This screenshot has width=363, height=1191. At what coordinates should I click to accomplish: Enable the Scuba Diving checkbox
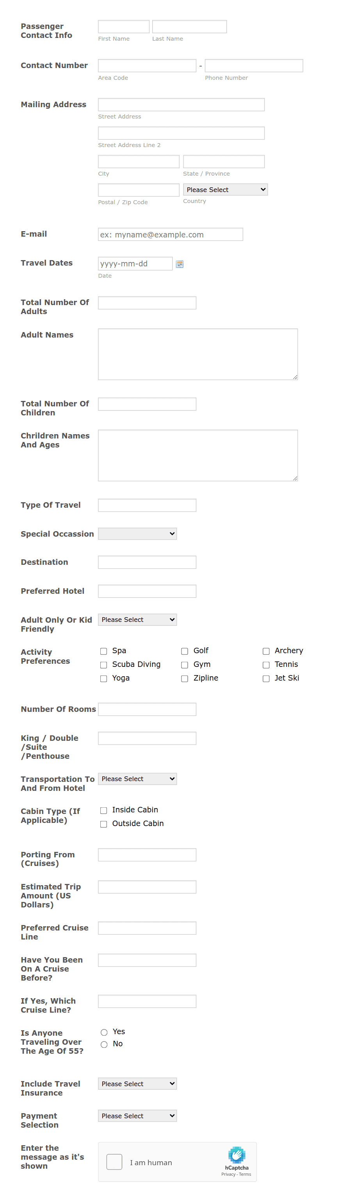tap(103, 665)
